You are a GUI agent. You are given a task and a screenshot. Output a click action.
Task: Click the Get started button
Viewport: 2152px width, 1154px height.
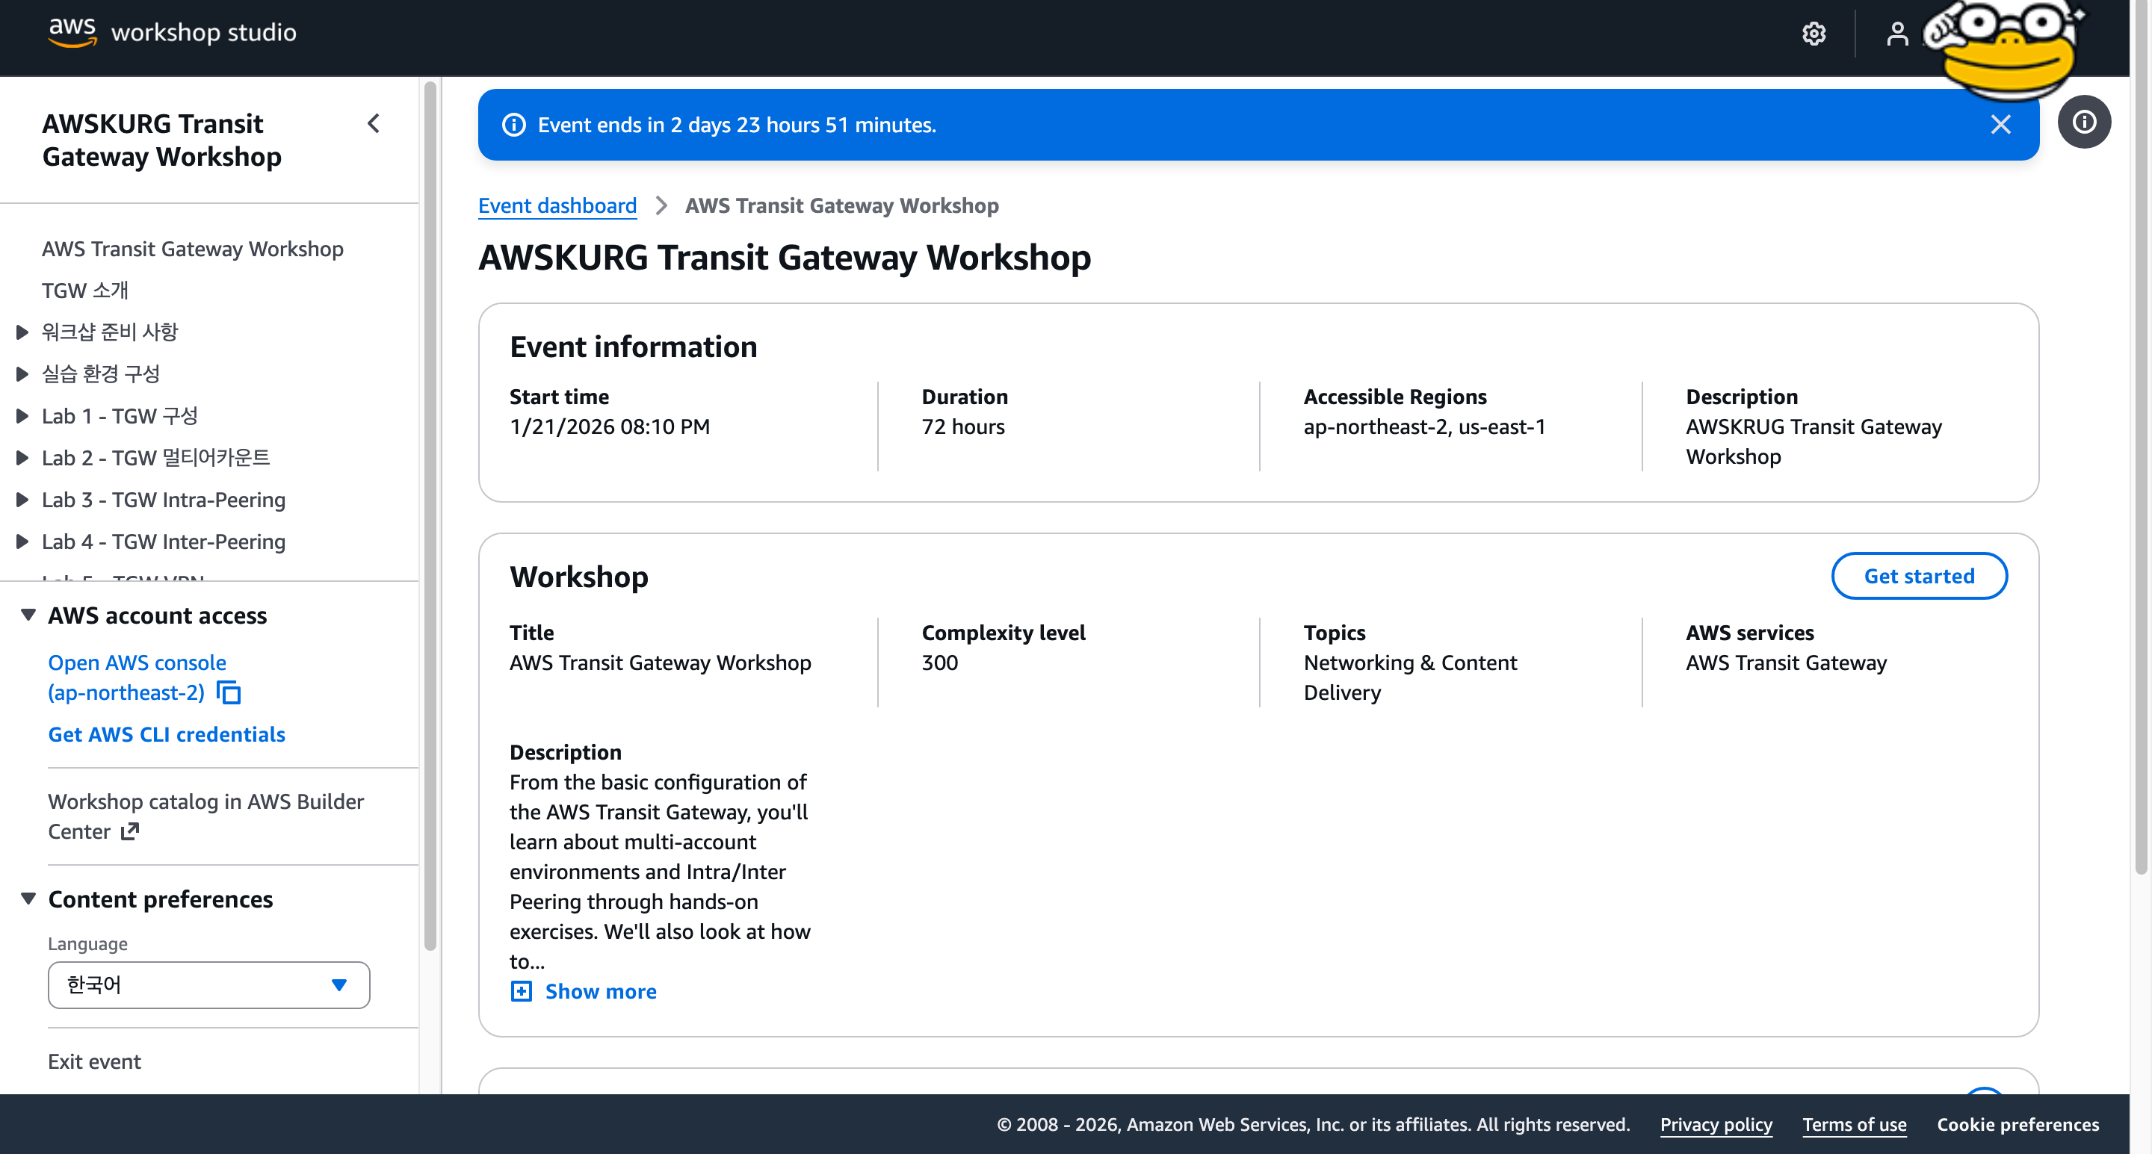[x=1918, y=576]
